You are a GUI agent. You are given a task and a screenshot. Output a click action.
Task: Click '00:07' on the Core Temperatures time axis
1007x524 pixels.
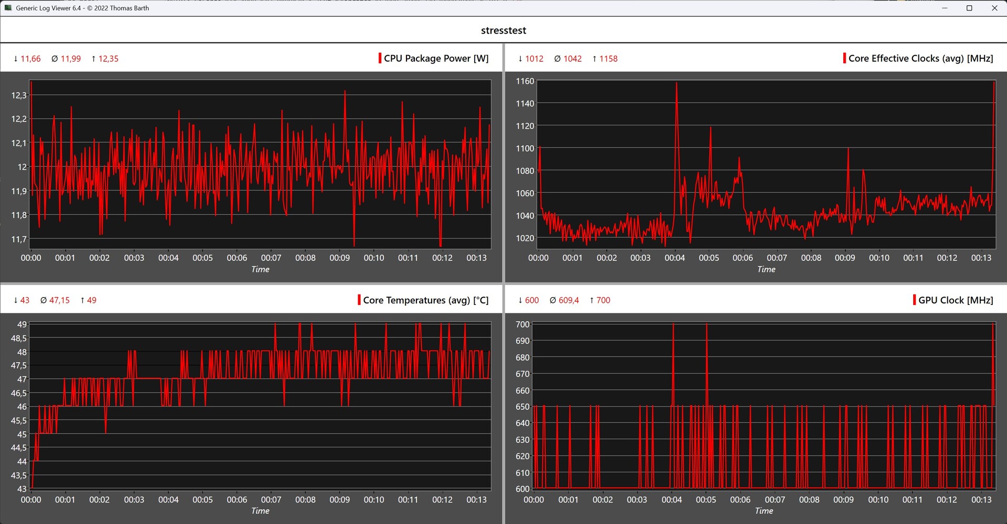(271, 500)
